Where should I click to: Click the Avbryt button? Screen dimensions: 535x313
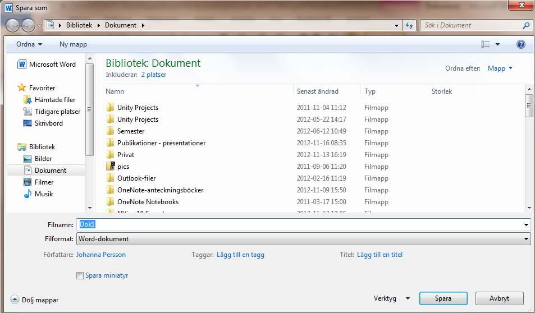click(499, 298)
